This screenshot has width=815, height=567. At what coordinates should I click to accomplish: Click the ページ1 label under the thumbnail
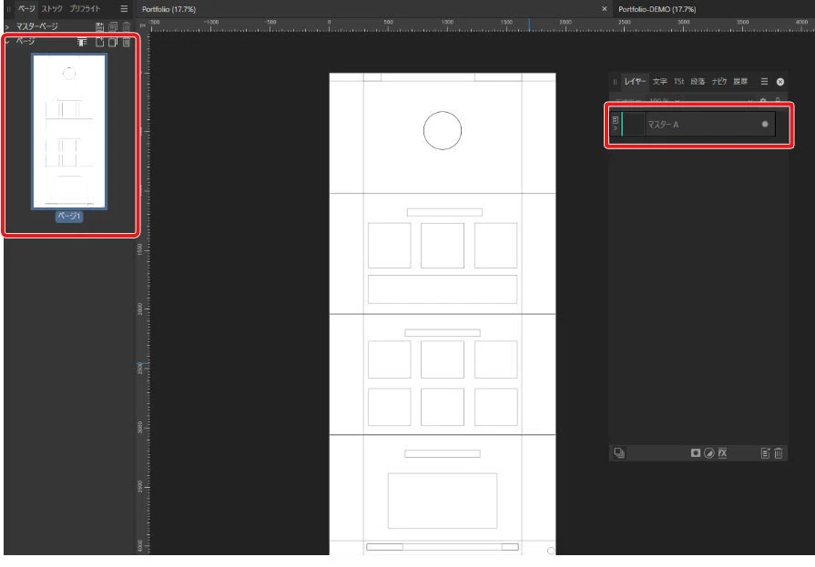click(69, 217)
